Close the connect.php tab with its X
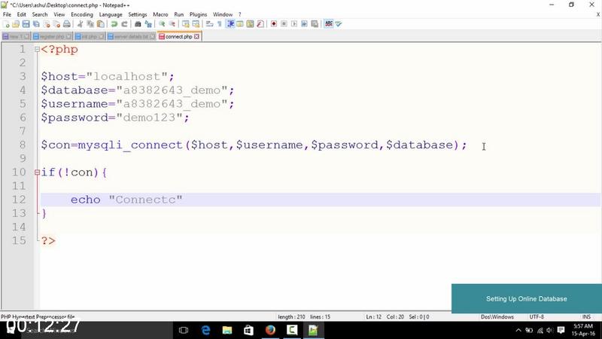This screenshot has width=602, height=339. [x=196, y=36]
